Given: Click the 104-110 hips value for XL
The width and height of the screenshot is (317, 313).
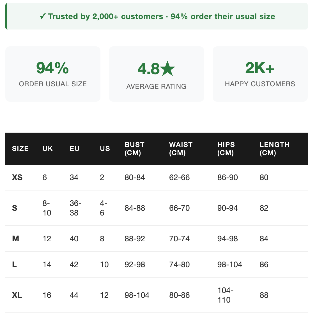Looking at the screenshot, I should click(225, 295).
